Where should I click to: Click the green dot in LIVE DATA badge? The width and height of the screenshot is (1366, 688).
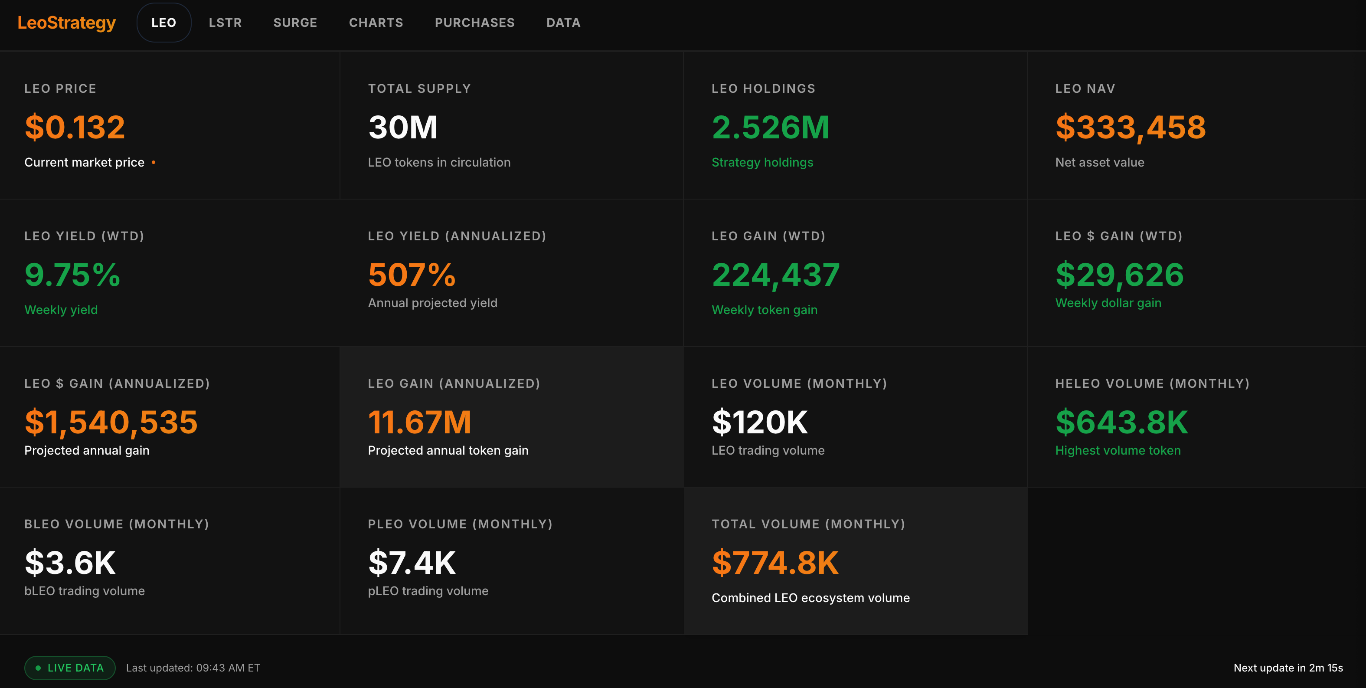(x=38, y=668)
